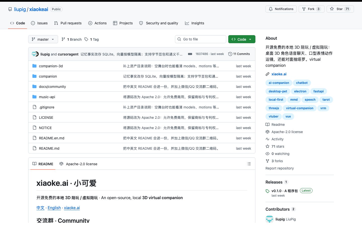This screenshot has height=226, width=362.
Task: Click the release tag icon by v0.1.0
Action: click(267, 191)
